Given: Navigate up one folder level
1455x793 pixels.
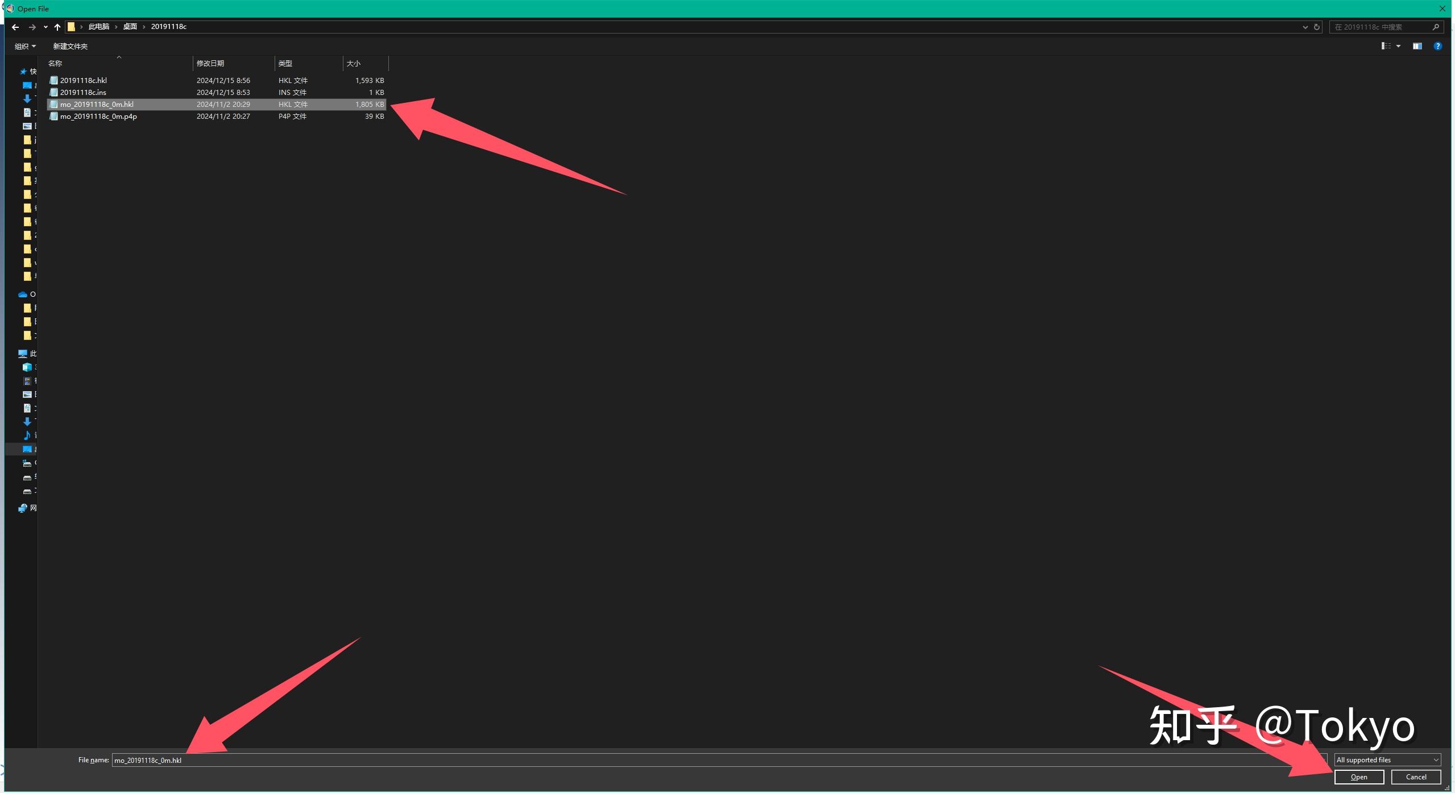Looking at the screenshot, I should pyautogui.click(x=57, y=27).
